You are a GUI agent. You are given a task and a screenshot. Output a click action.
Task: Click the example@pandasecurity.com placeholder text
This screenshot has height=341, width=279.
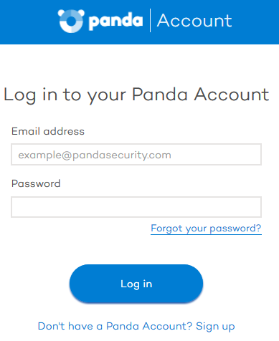[95, 155]
